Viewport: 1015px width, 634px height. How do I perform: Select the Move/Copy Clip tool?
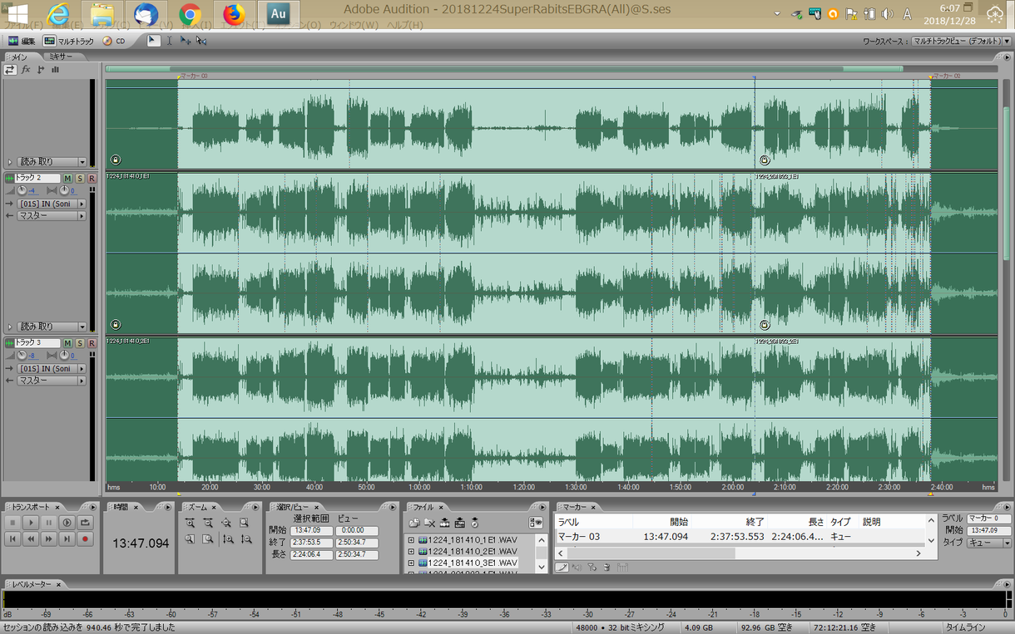[185, 40]
